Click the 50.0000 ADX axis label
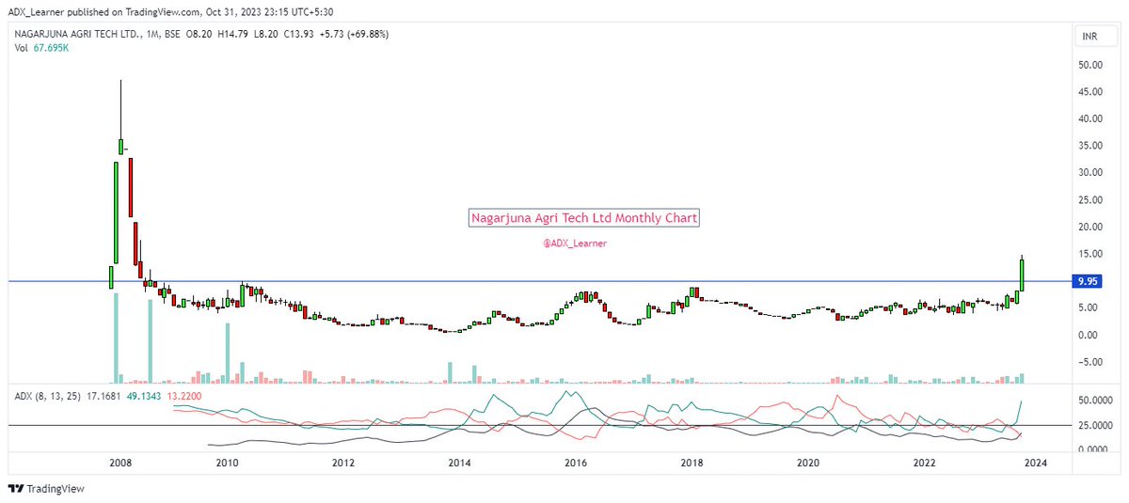This screenshot has height=503, width=1129. (x=1094, y=400)
